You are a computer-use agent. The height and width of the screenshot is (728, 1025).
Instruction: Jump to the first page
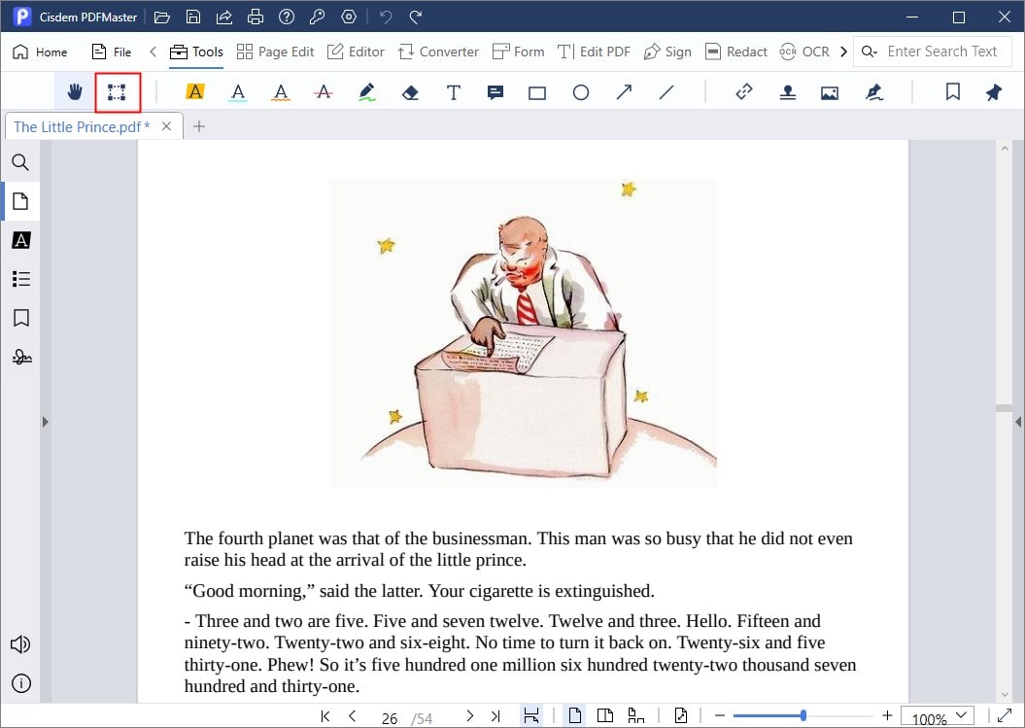[x=325, y=716]
